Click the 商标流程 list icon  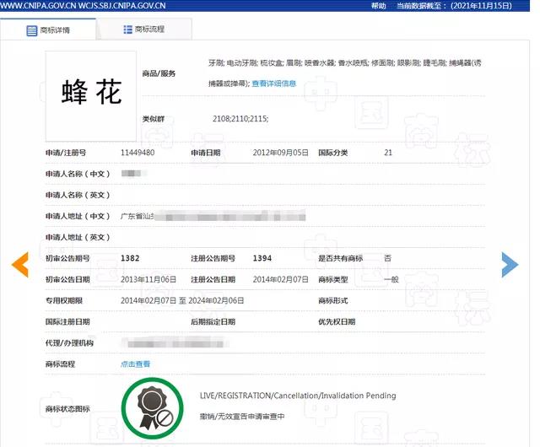128,30
